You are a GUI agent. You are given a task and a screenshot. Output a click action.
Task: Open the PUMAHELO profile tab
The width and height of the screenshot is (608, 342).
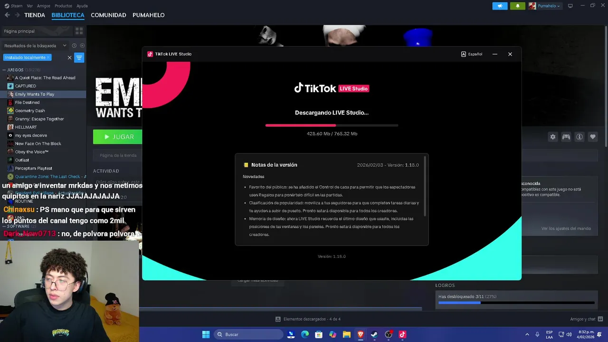click(149, 15)
